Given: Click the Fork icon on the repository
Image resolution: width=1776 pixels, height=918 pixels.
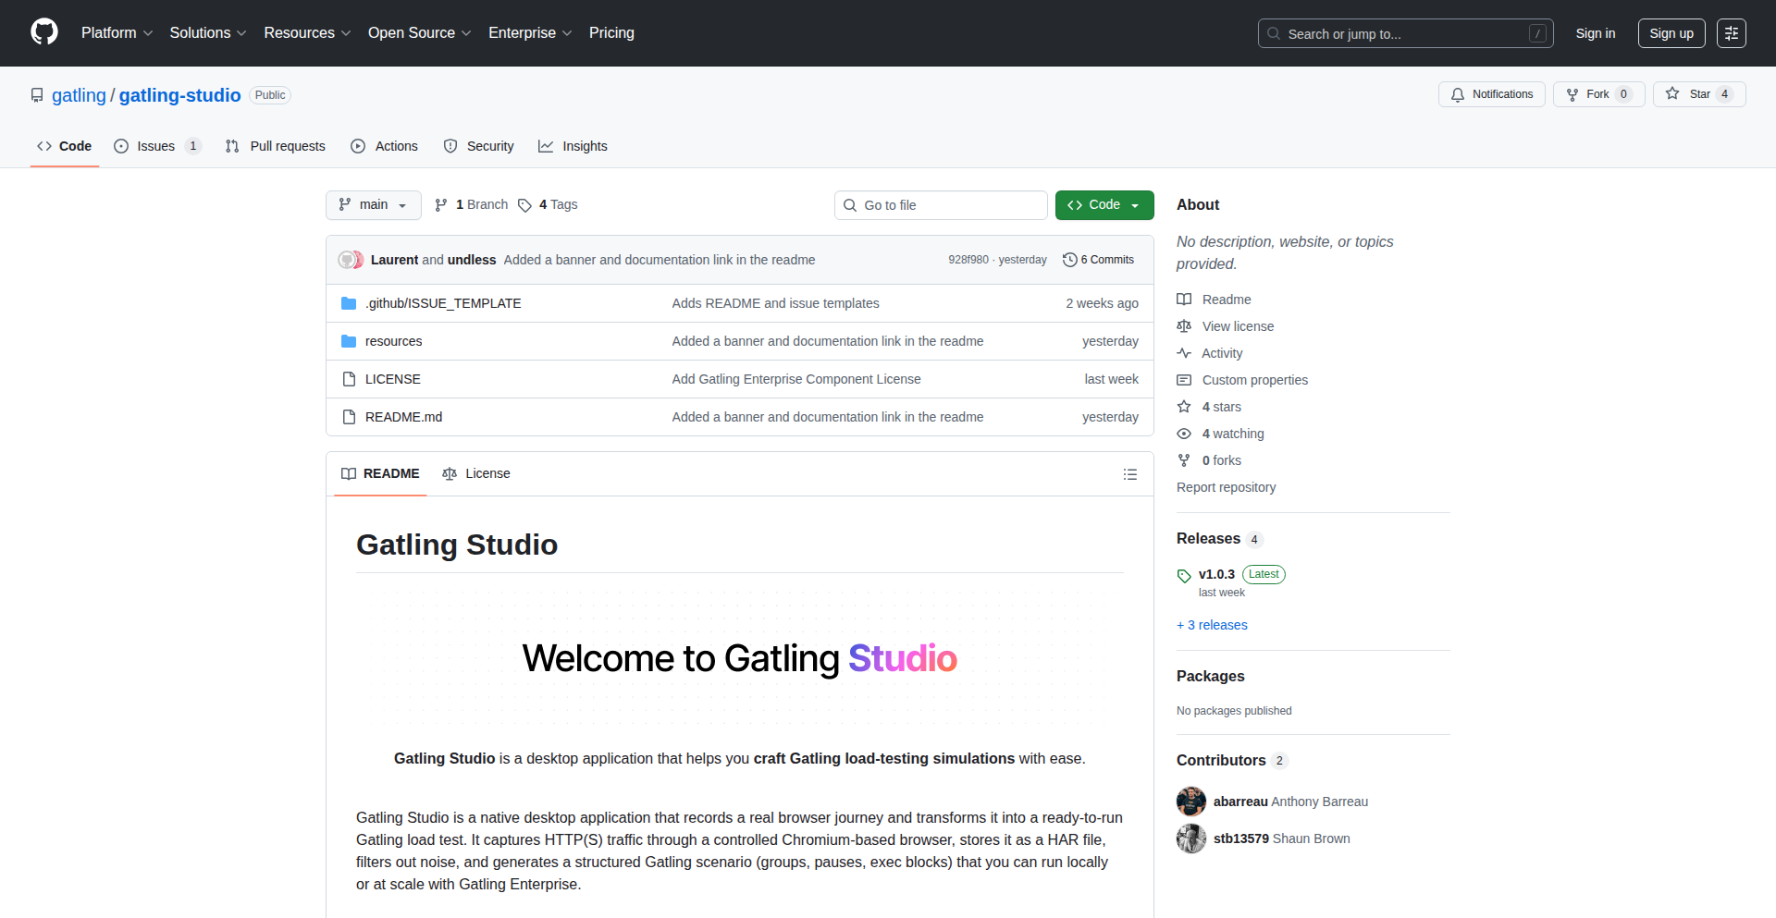Looking at the screenshot, I should tap(1573, 94).
